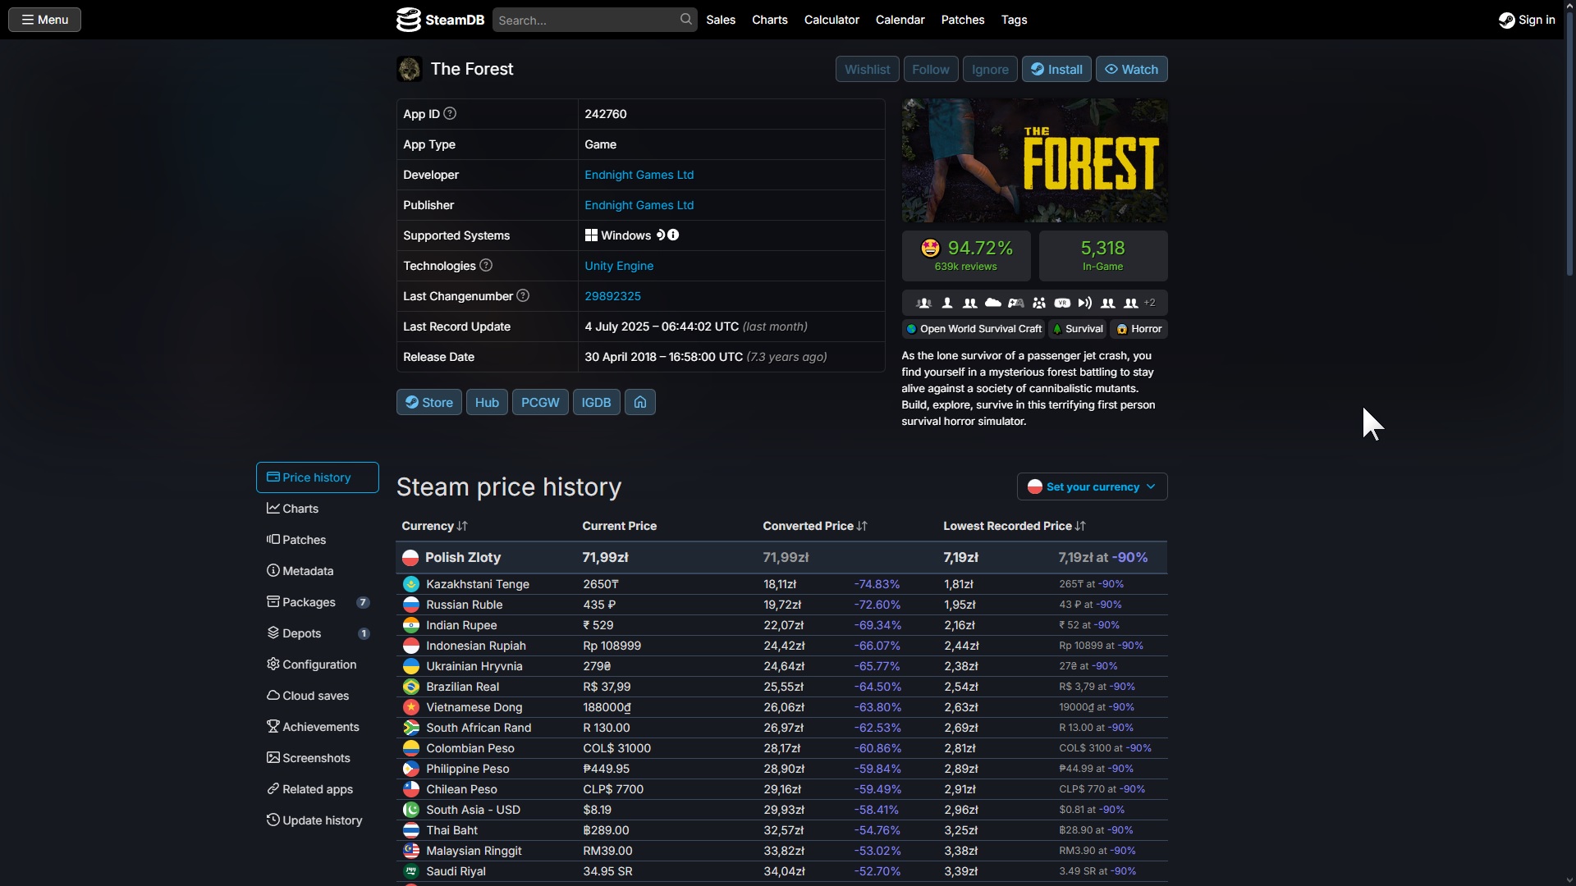Image resolution: width=1576 pixels, height=886 pixels.
Task: Click the Store button
Action: (x=428, y=402)
